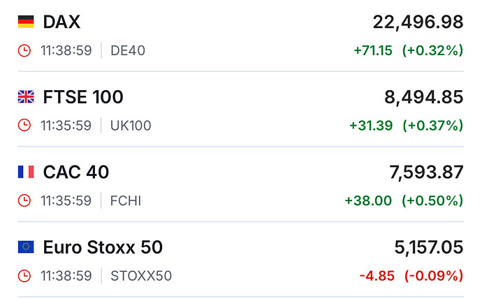Click the FTSE 100 change +31.39

(370, 126)
